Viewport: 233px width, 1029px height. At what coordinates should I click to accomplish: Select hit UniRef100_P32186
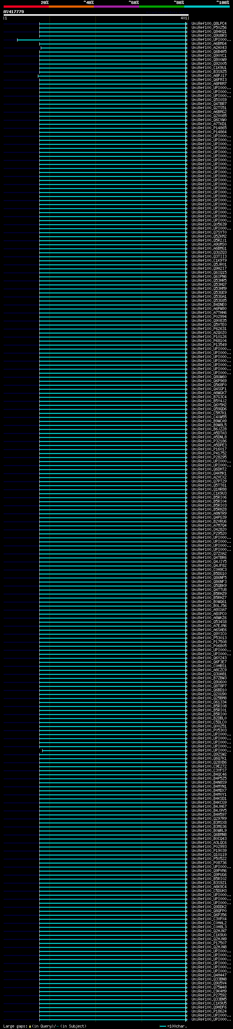click(209, 441)
